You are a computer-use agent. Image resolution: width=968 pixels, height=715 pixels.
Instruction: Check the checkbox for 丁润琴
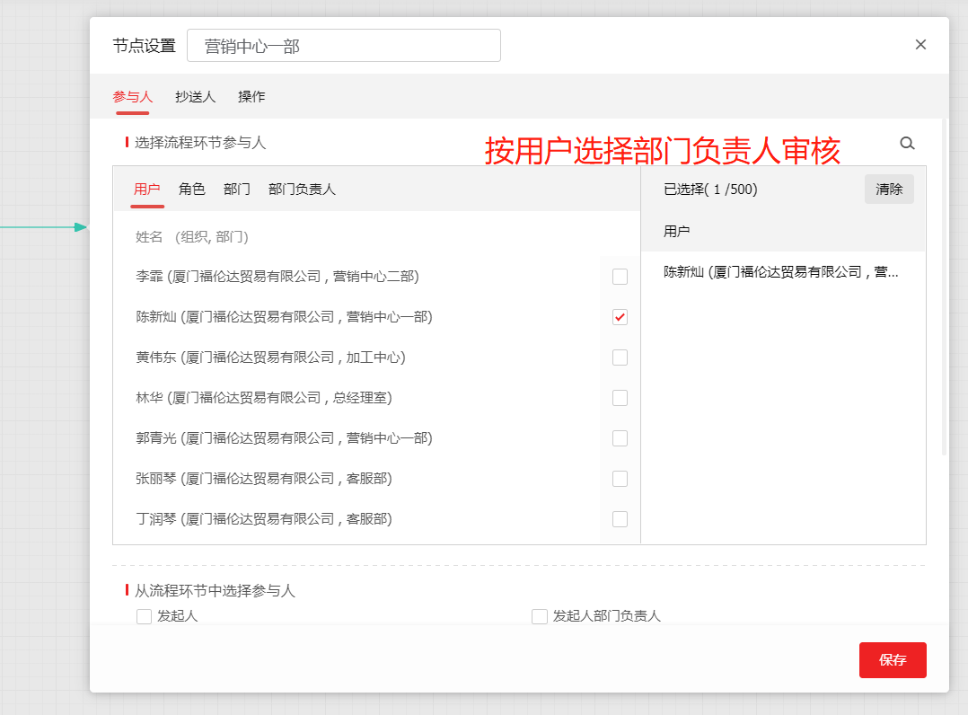point(620,518)
